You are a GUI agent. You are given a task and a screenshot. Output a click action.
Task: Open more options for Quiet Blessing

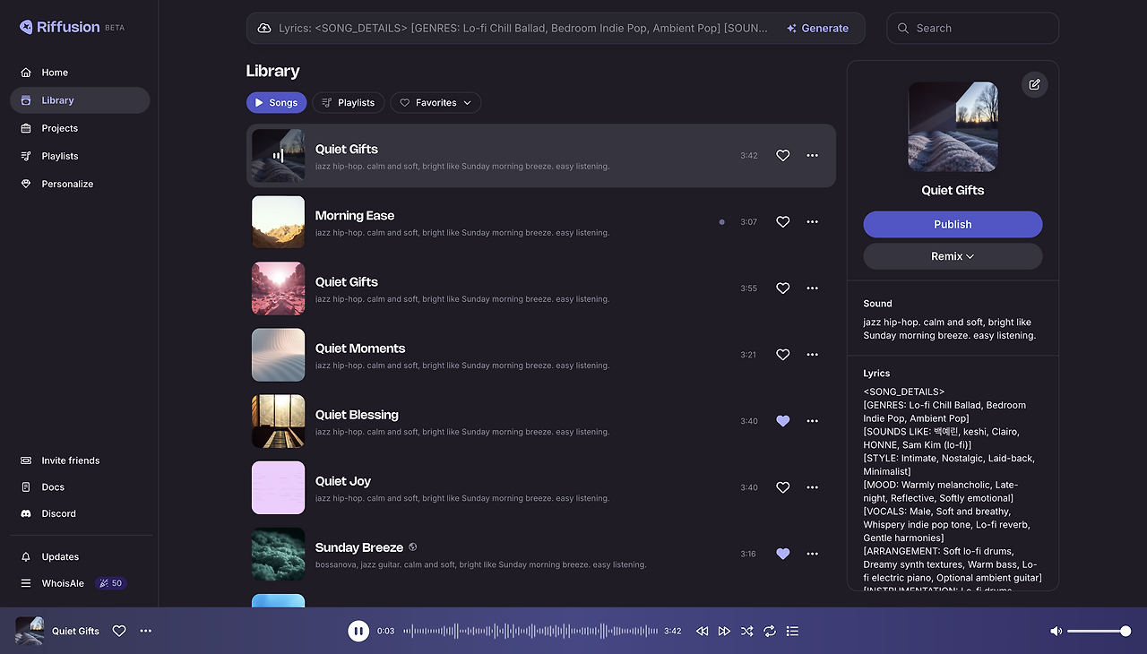click(813, 421)
